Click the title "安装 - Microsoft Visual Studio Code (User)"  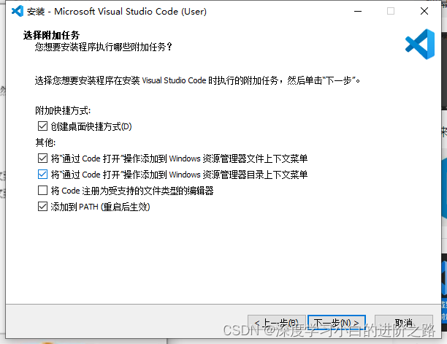coord(117,12)
